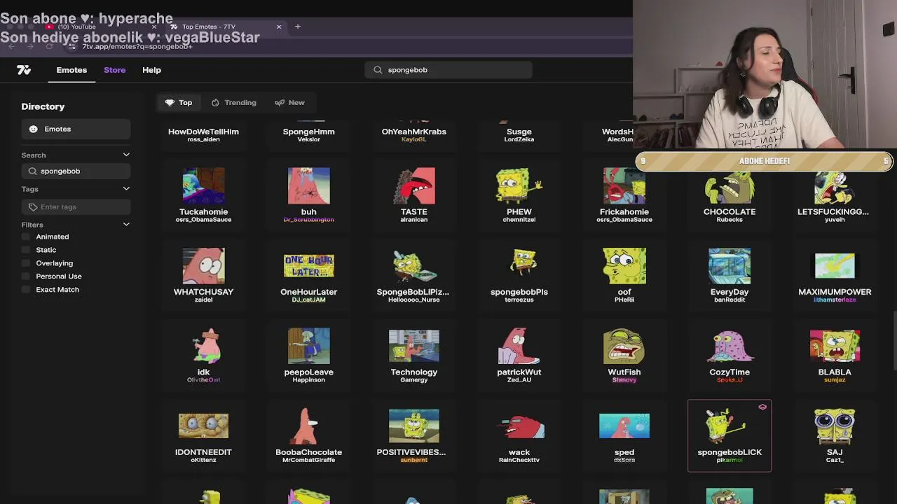Click the SpongeHmm emote name
Viewport: 897px width, 504px height.
point(308,132)
